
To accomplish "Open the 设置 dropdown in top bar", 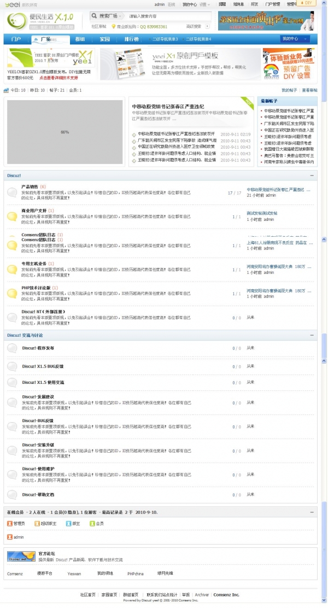I will 204,4.
